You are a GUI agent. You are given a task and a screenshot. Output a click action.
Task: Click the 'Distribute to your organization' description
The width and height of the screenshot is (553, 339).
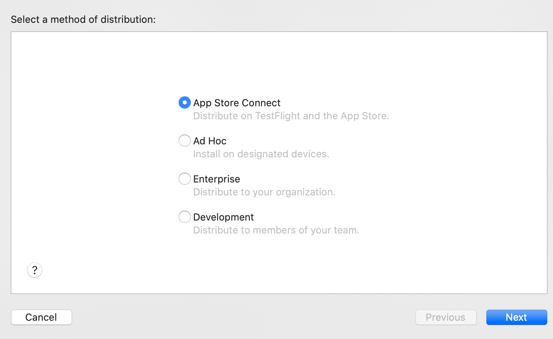tap(264, 192)
